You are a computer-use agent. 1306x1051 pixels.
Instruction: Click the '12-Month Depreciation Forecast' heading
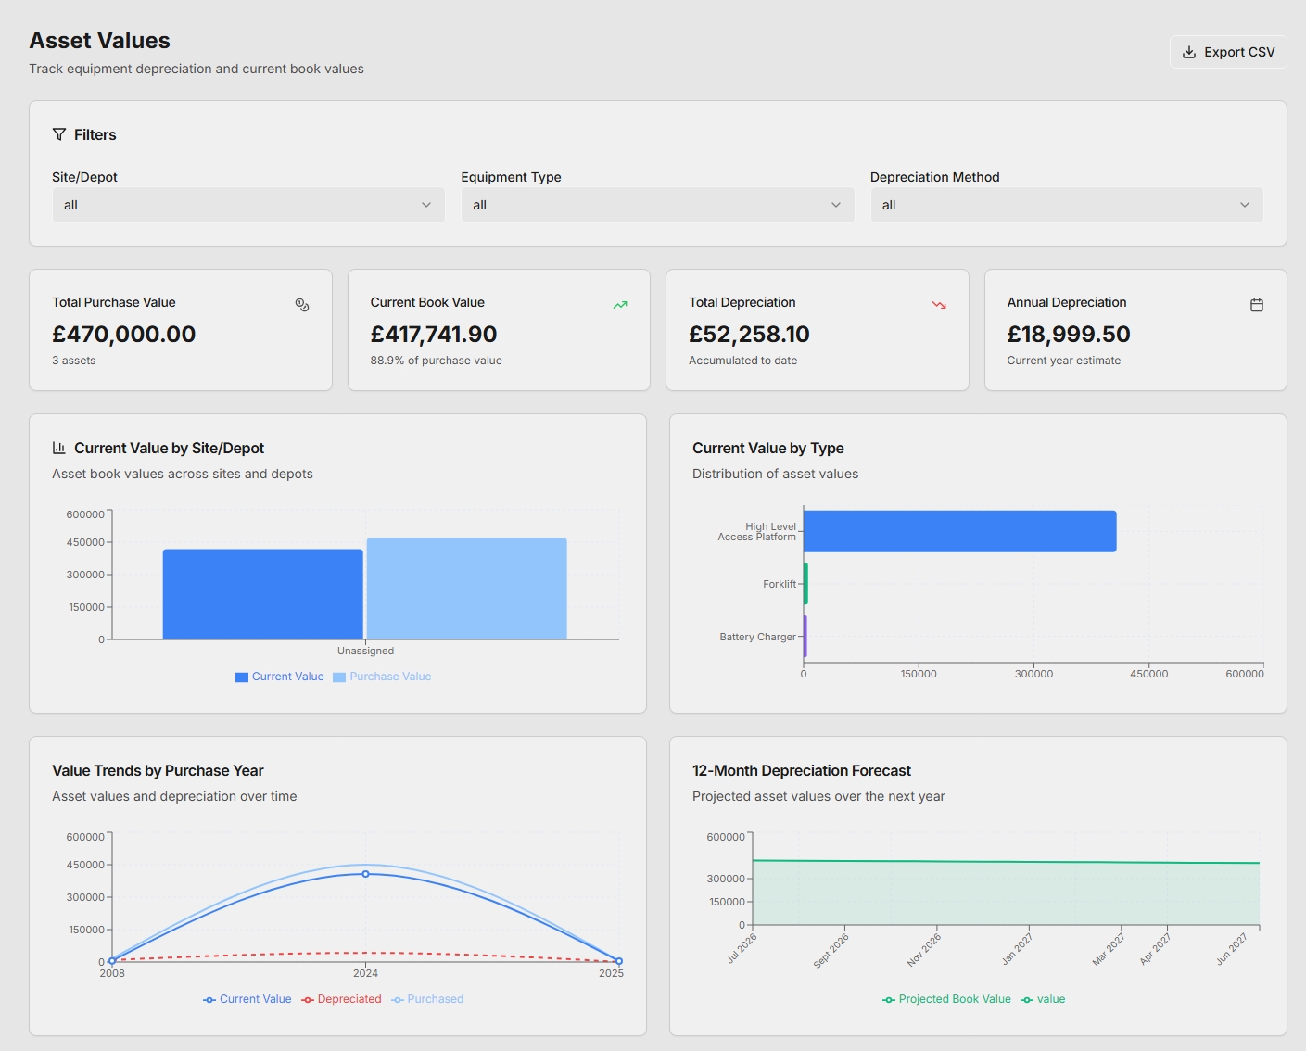[802, 770]
